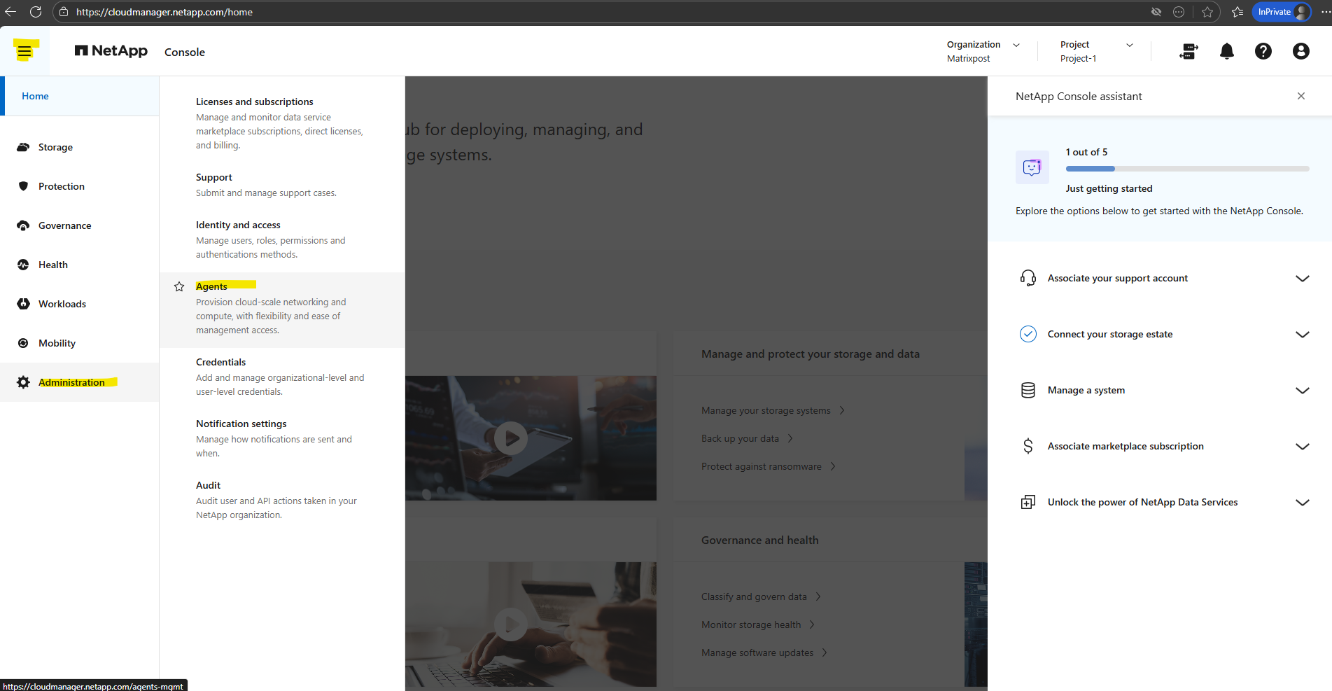Screen dimensions: 1332x691
Task: Click the Health icon in sidebar
Action: [x=23, y=265]
